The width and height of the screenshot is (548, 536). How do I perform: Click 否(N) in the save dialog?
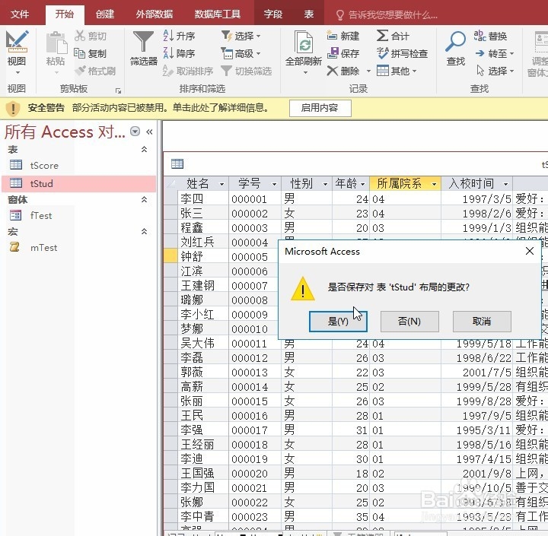tap(409, 322)
